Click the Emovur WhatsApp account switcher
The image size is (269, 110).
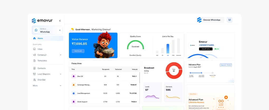pos(210,20)
